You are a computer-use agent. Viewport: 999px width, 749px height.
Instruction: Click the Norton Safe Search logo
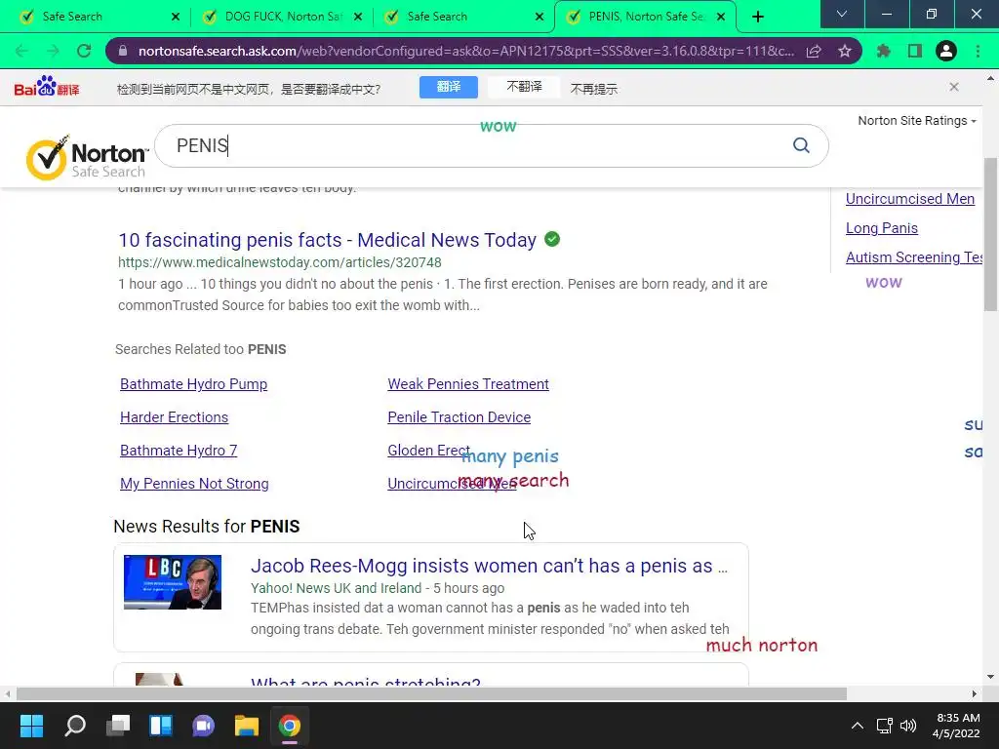point(87,157)
